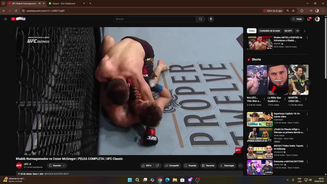Show hidden system tray icons
This screenshot has height=184, width=327.
(x=287, y=180)
